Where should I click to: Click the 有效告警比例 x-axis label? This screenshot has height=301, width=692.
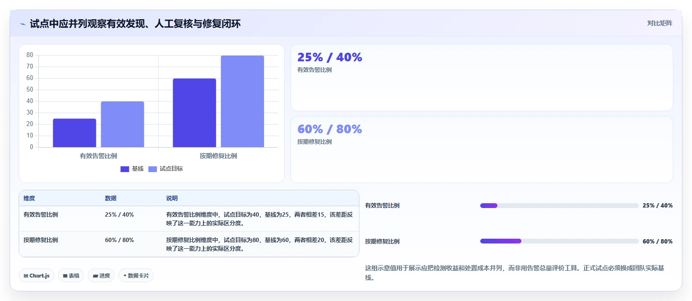click(98, 156)
